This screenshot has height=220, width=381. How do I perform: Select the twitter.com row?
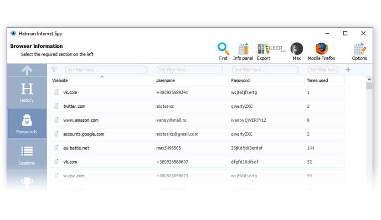pos(197,106)
